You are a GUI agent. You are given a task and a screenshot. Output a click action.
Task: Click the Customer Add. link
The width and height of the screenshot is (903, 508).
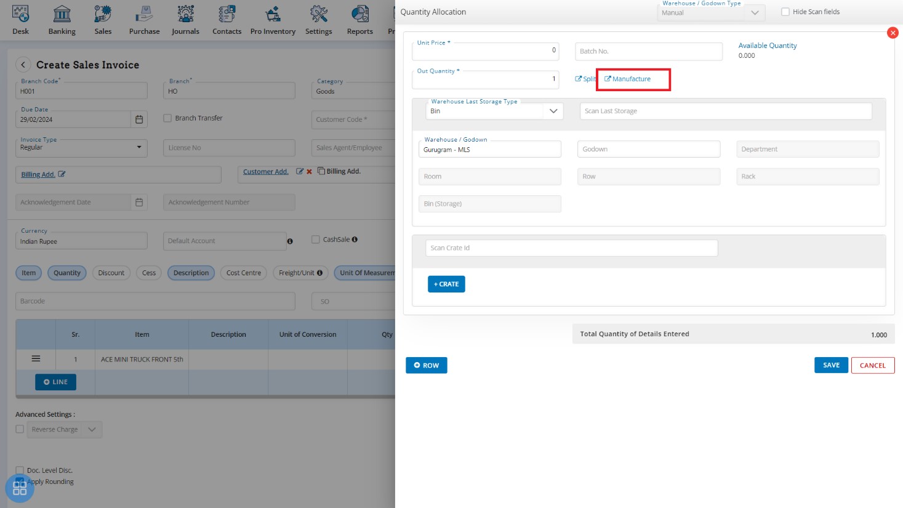click(266, 172)
